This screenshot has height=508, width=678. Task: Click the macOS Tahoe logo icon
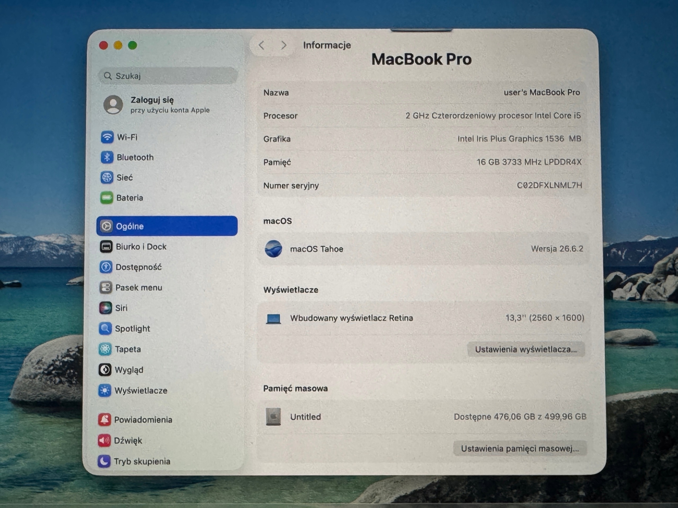click(273, 249)
